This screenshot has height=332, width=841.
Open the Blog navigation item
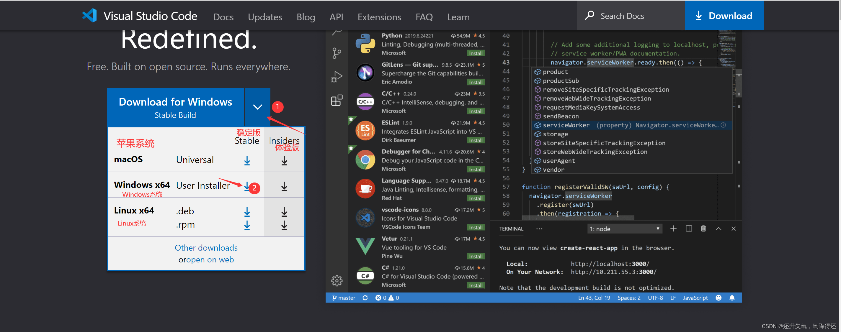pos(306,17)
